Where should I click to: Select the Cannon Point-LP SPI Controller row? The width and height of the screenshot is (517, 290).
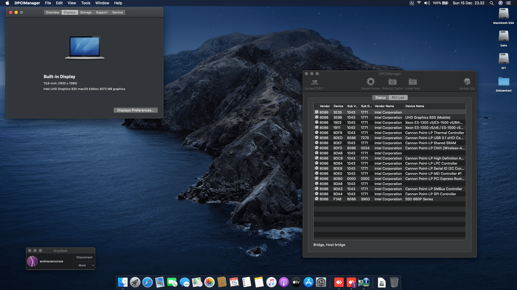click(390, 194)
